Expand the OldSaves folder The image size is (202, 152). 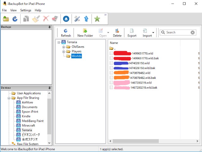click(x=64, y=47)
